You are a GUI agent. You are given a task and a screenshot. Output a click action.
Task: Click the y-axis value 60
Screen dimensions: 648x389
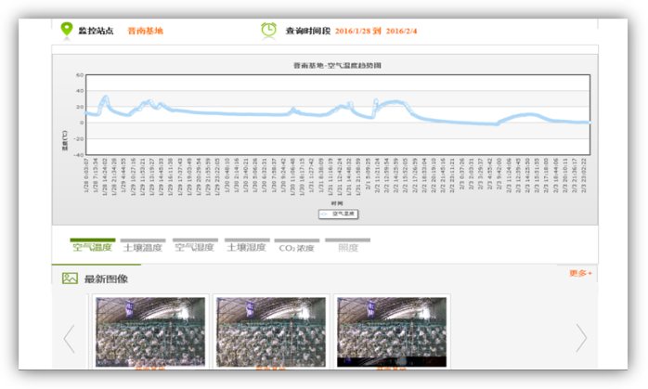(80, 75)
